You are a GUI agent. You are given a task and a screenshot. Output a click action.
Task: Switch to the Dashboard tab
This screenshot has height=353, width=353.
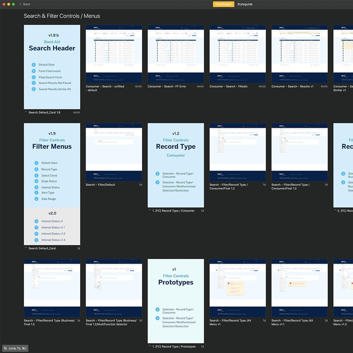223,4
